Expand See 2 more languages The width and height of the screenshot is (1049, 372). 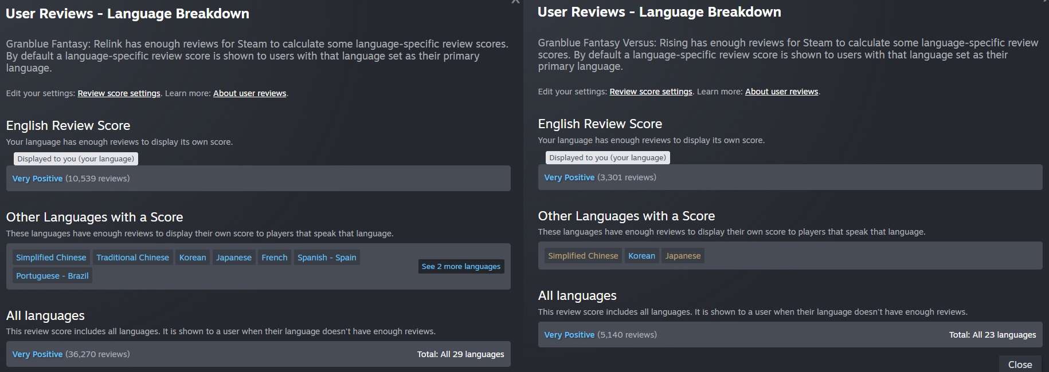[x=461, y=267]
